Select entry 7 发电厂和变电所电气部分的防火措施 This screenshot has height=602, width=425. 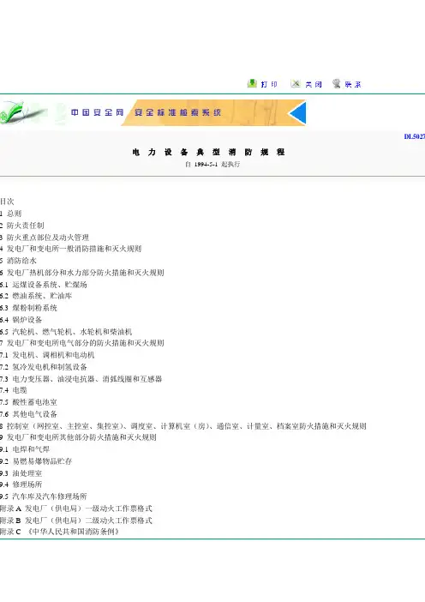click(x=82, y=343)
